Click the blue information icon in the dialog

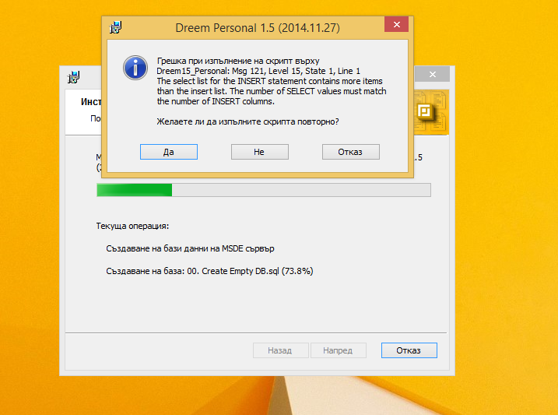135,68
